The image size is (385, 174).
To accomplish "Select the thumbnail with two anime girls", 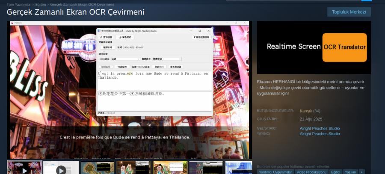I will click(x=134, y=168).
